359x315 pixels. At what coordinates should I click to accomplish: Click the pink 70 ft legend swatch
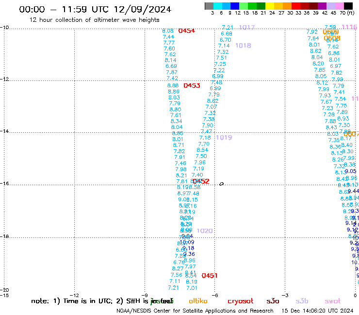click(x=339, y=6)
